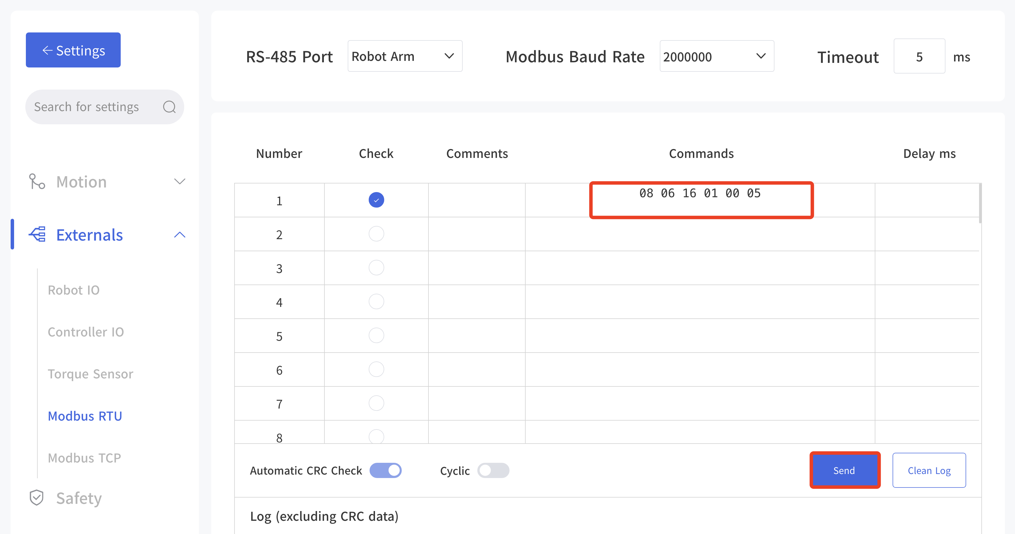Check the row 7 circle
The width and height of the screenshot is (1015, 534).
[376, 403]
